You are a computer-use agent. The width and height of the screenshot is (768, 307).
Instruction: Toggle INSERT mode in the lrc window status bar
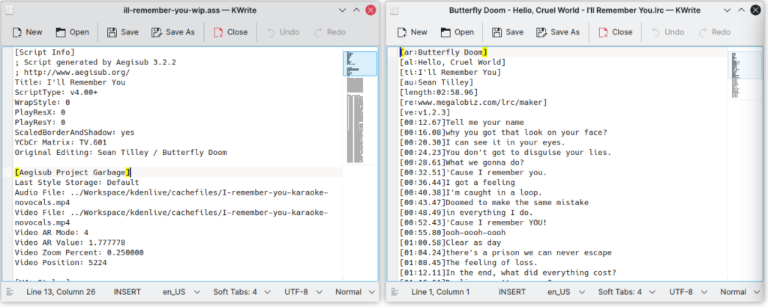click(512, 292)
